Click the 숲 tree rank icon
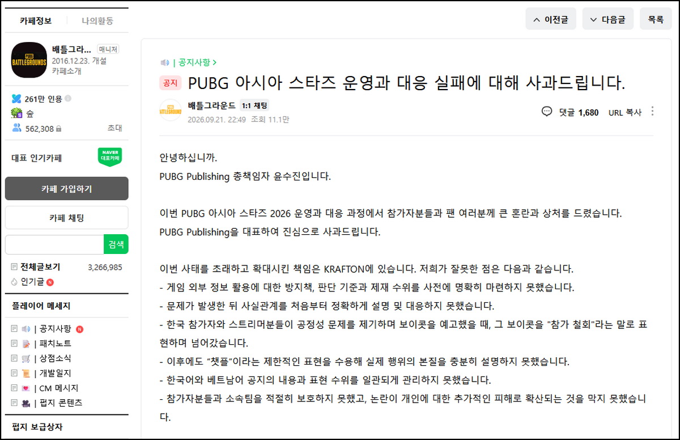The height and width of the screenshot is (440, 680). point(16,113)
